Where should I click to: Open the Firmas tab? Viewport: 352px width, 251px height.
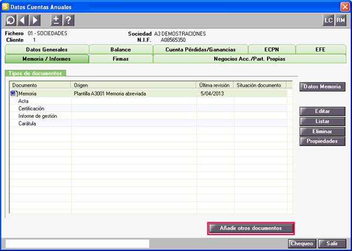[x=121, y=59]
